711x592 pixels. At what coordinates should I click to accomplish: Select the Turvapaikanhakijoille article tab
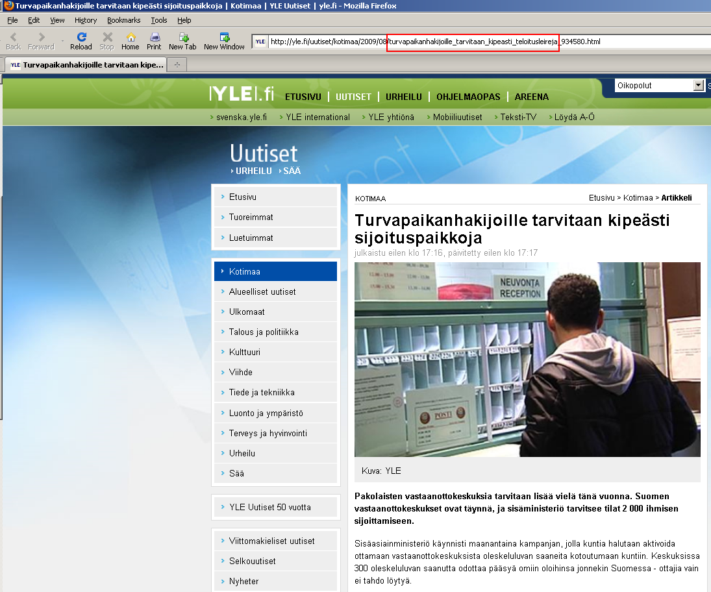pos(86,65)
